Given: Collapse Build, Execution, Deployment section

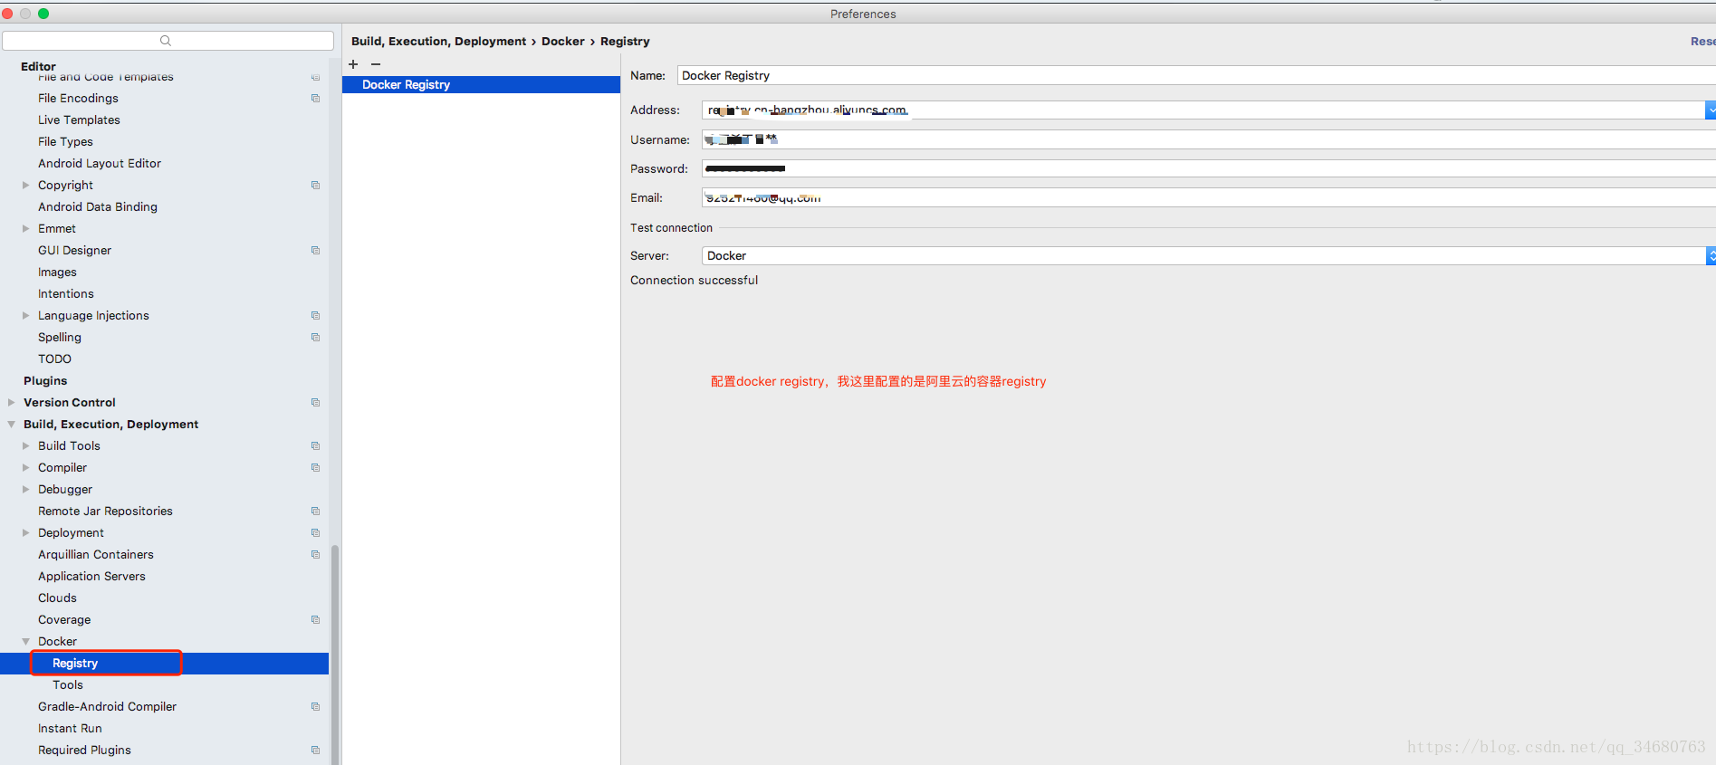Looking at the screenshot, I should (12, 424).
